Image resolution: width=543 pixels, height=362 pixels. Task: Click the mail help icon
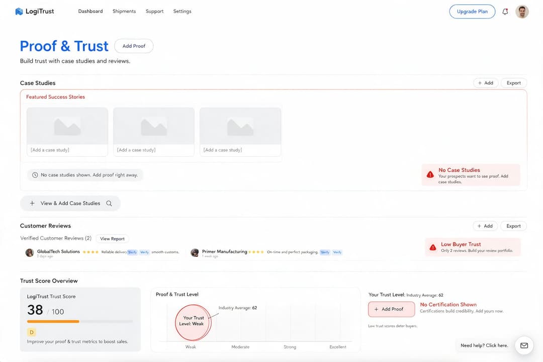click(x=524, y=345)
